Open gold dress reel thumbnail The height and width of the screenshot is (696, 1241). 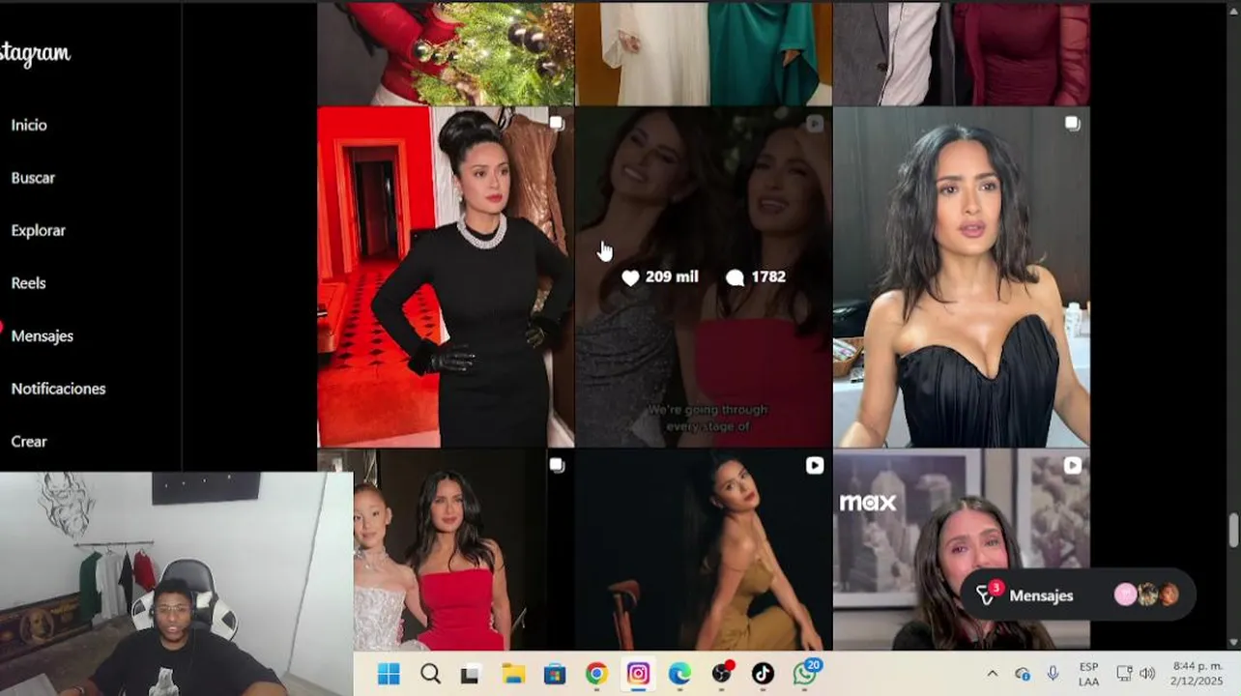[x=704, y=550]
